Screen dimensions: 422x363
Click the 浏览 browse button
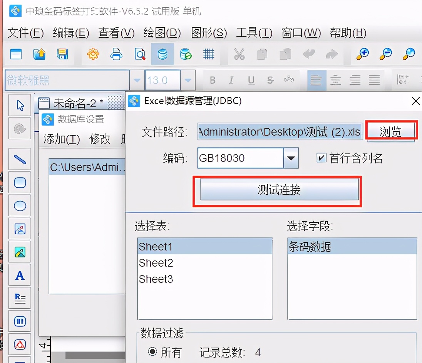point(391,131)
